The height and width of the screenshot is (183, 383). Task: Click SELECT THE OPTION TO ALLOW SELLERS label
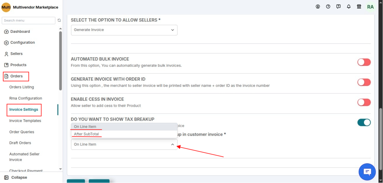tap(116, 20)
